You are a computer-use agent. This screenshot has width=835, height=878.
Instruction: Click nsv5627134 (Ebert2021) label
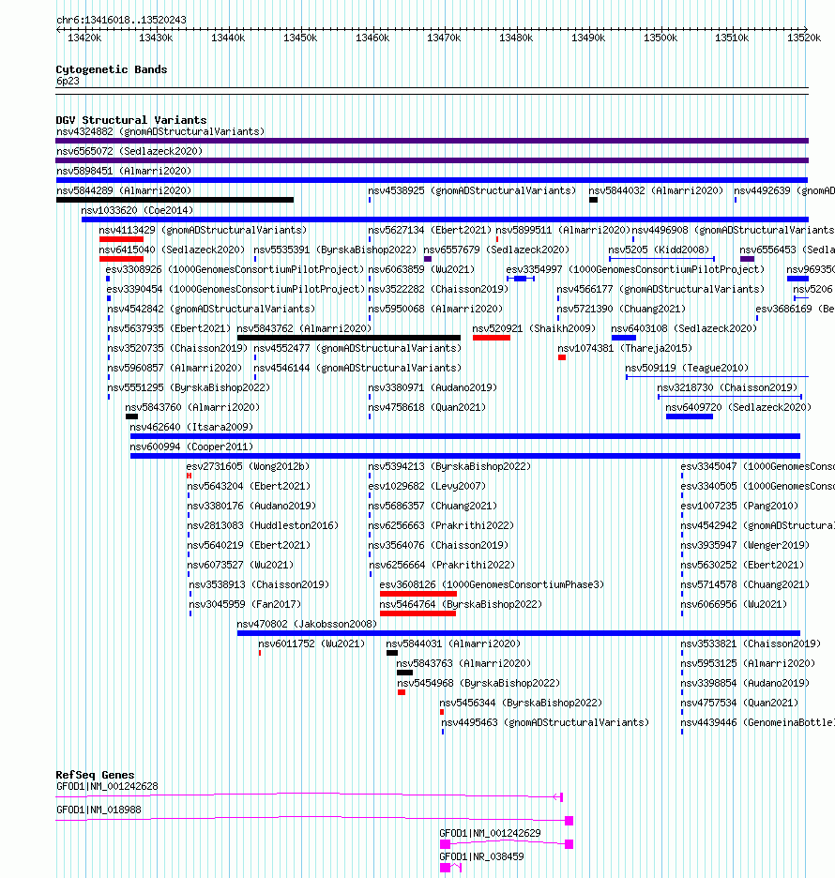coord(430,230)
